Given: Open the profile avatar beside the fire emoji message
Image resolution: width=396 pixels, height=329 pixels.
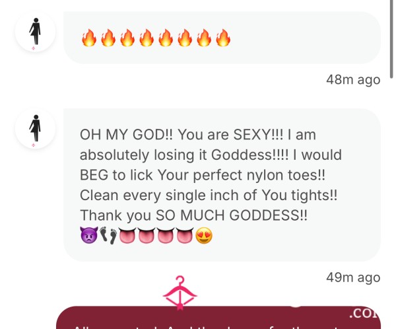Looking at the screenshot, I should pyautogui.click(x=35, y=32).
